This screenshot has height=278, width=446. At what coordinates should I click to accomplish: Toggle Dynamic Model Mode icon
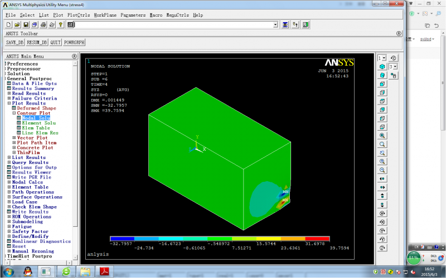click(x=394, y=75)
